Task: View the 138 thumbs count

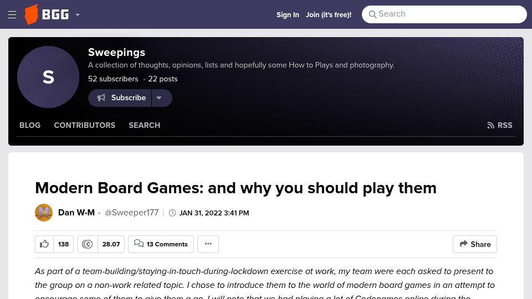Action: point(63,244)
